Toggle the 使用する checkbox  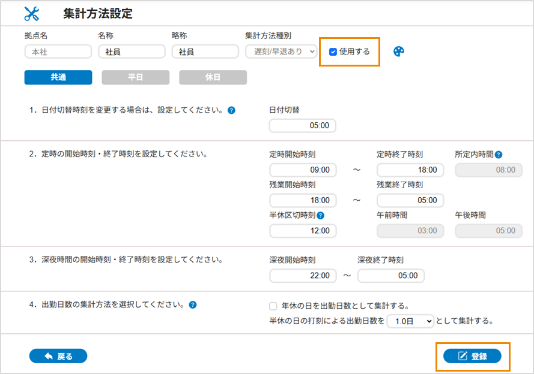point(333,52)
